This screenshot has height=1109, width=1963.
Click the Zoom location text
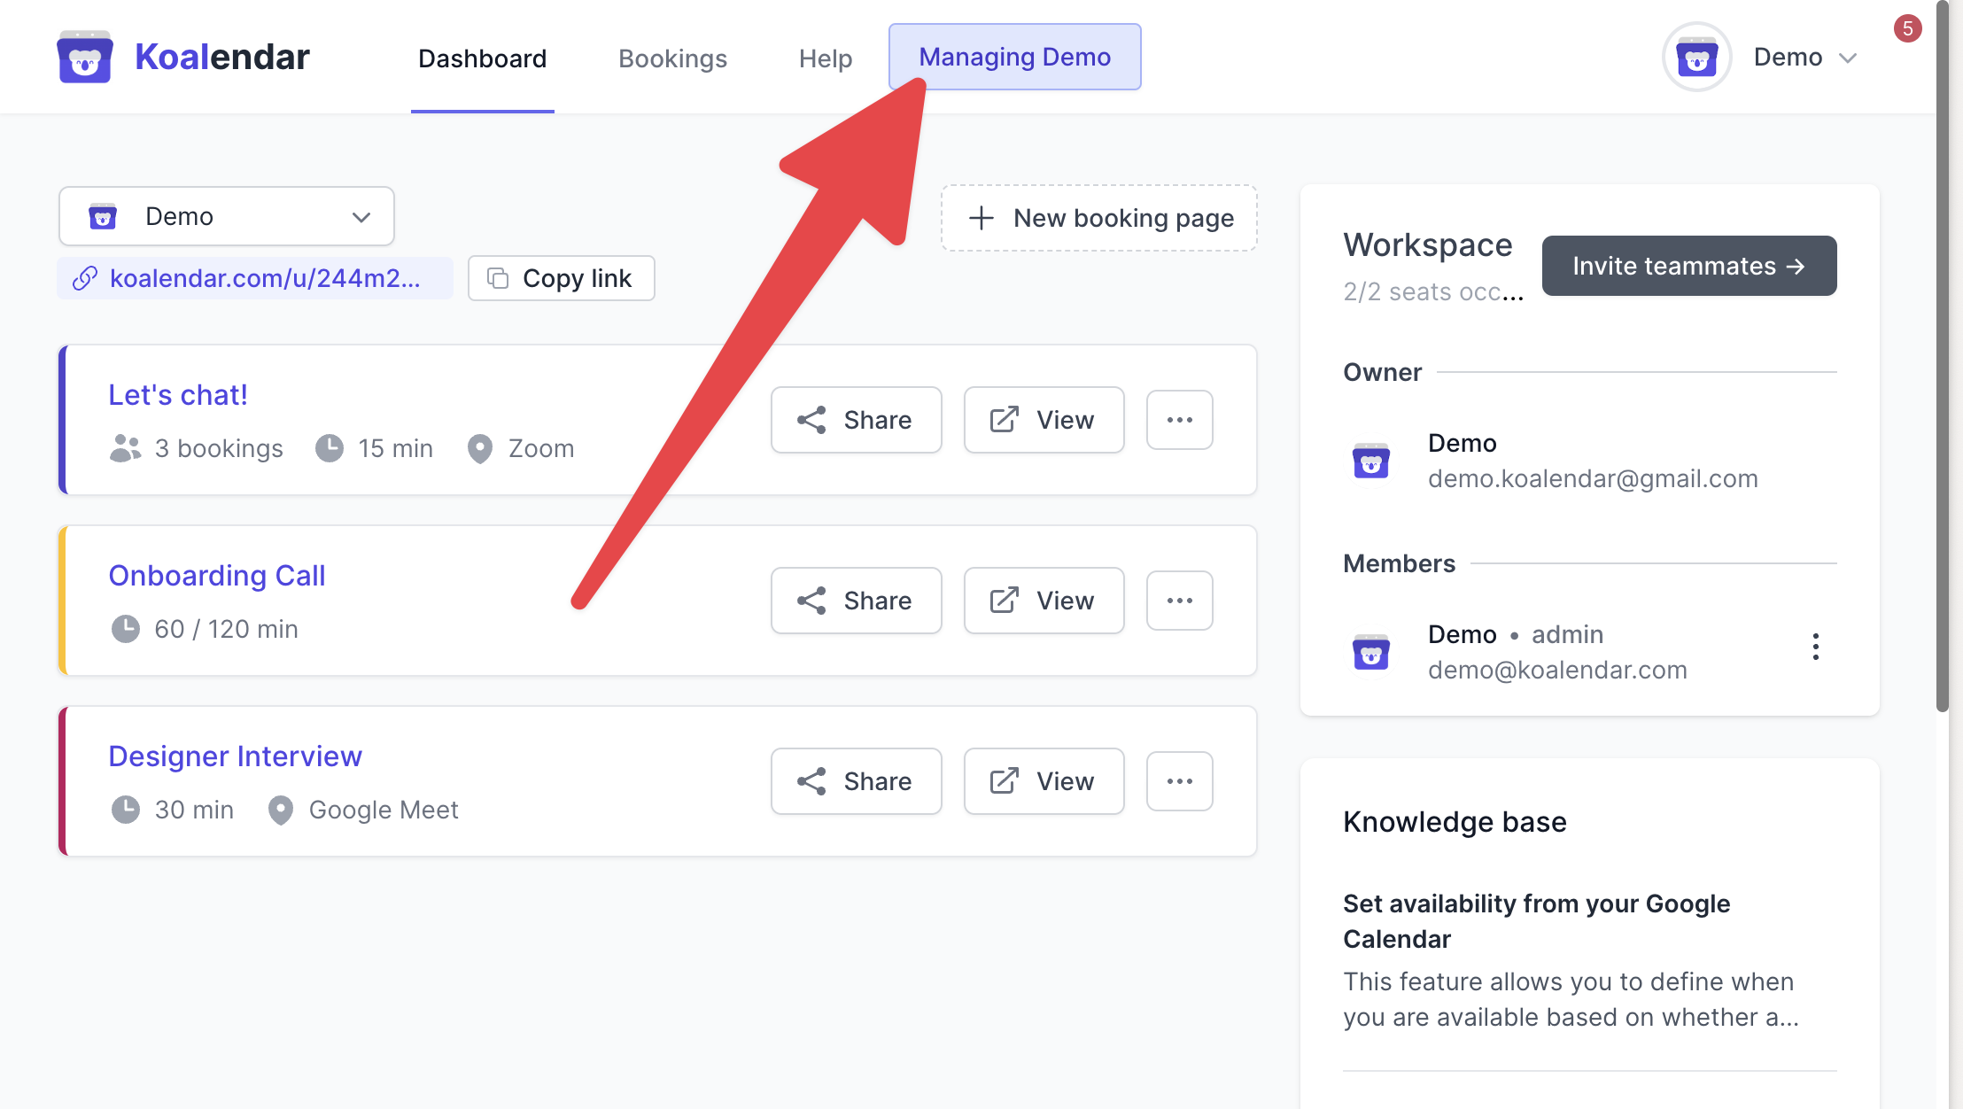click(541, 448)
